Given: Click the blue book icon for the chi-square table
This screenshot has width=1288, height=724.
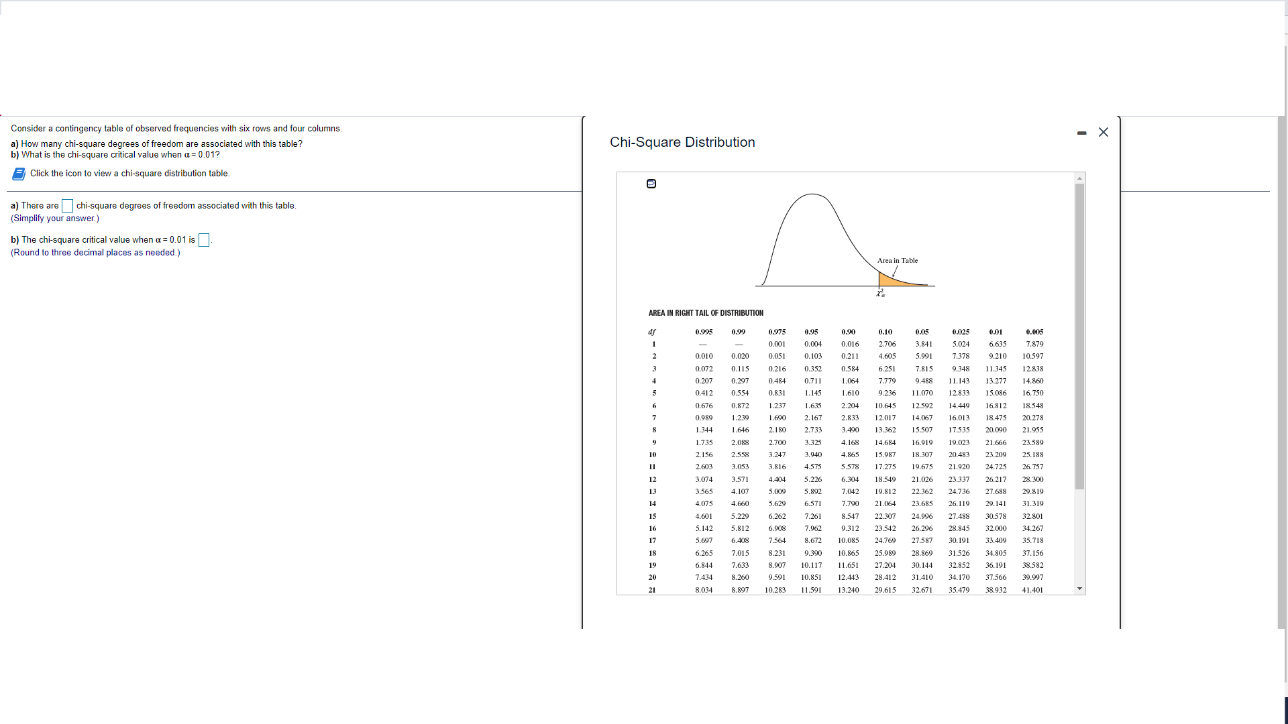Looking at the screenshot, I should point(19,174).
